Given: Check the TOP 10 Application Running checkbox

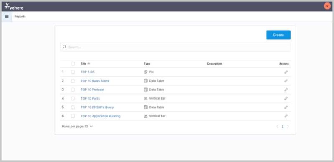Looking at the screenshot, I should (73, 116).
